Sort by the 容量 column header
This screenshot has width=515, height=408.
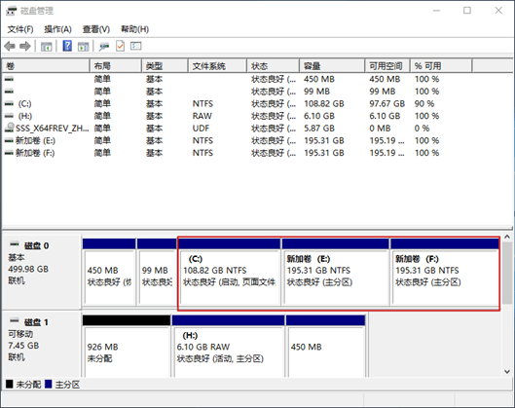[332, 66]
